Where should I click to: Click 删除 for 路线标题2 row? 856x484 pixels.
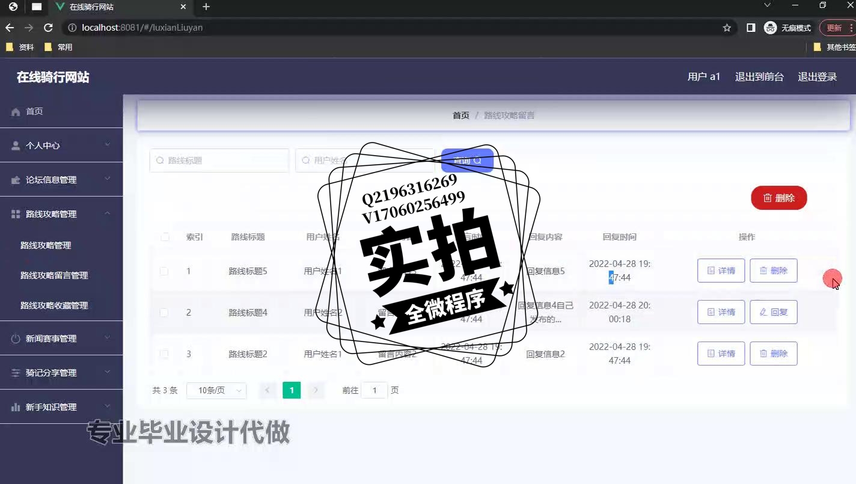(x=773, y=354)
